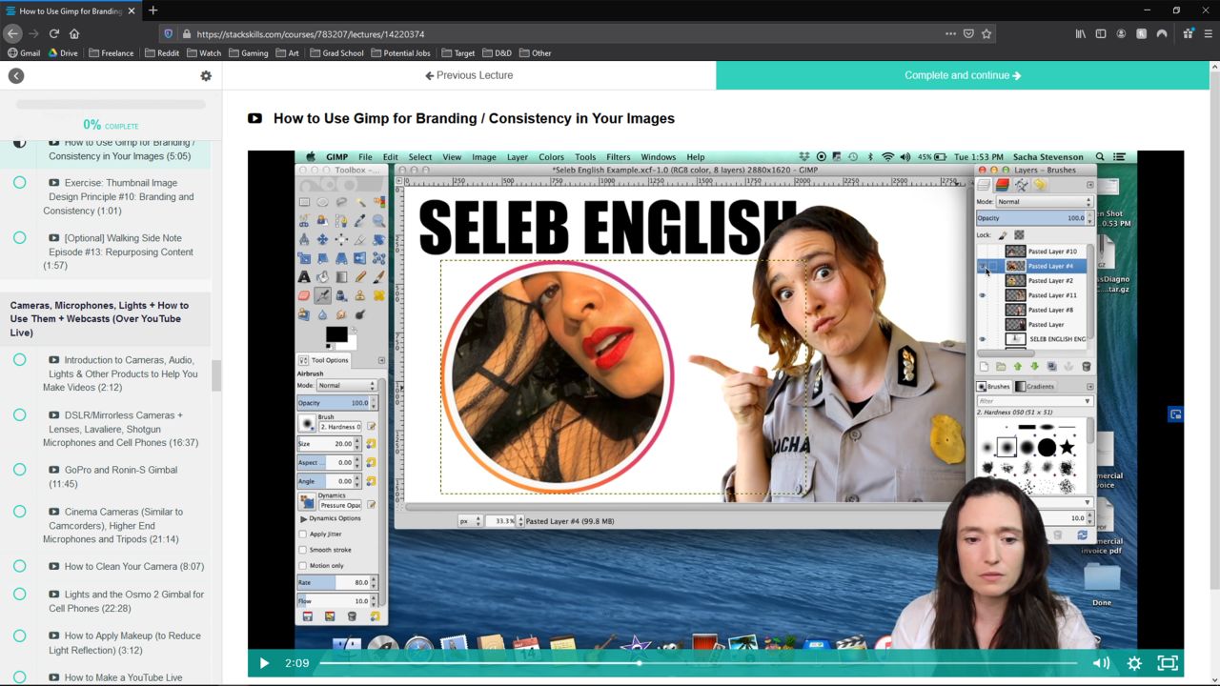Select the Eraser tool in Toolbox
The height and width of the screenshot is (686, 1220).
tap(304, 295)
